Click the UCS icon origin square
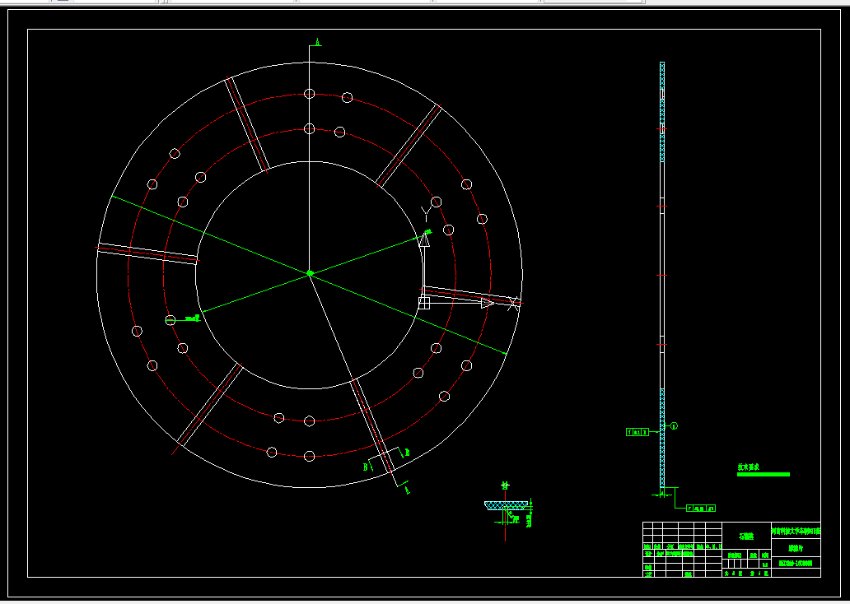Screen dimensions: 850x604 pos(424,303)
